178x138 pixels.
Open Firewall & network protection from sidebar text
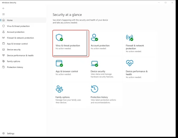[20, 38]
